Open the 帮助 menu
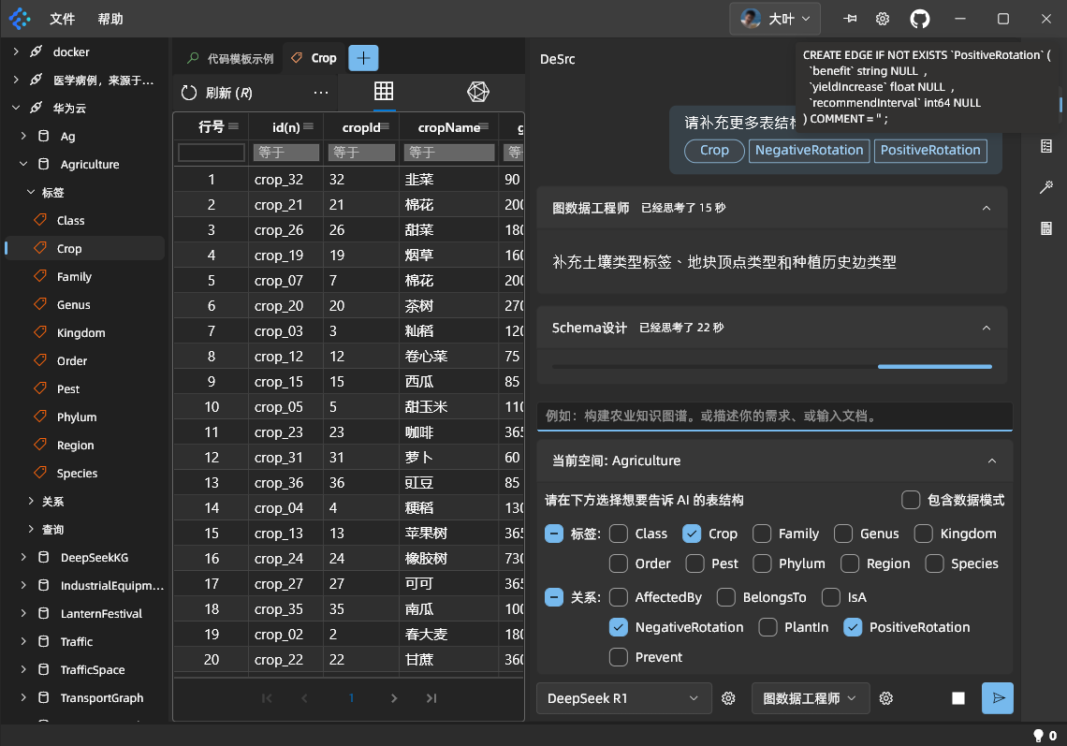This screenshot has width=1067, height=746. 110,19
